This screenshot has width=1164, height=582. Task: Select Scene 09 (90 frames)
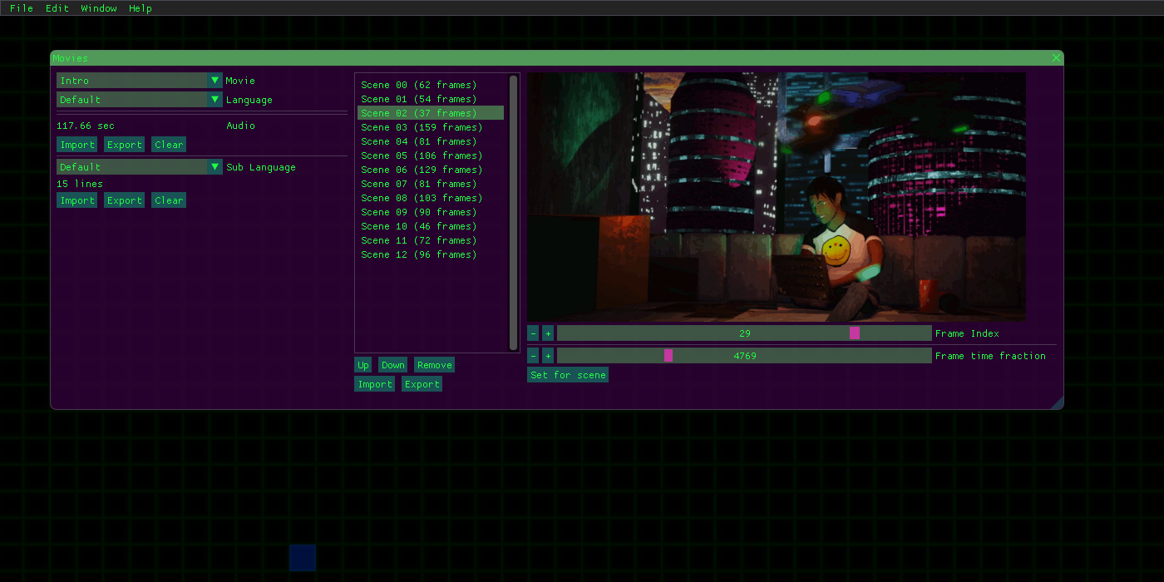point(431,212)
